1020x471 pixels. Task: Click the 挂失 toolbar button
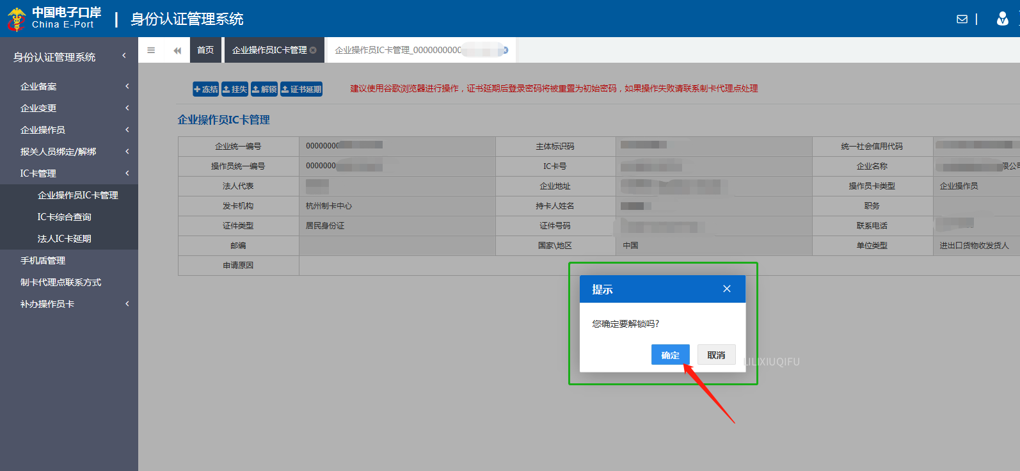coord(235,89)
